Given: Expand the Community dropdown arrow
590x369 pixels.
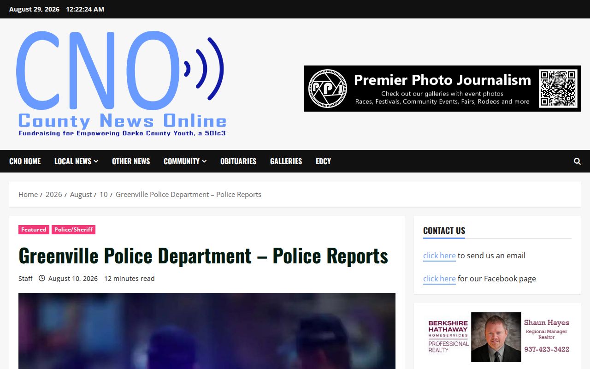Looking at the screenshot, I should pos(204,161).
